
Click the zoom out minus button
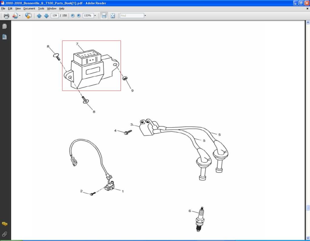73,16
